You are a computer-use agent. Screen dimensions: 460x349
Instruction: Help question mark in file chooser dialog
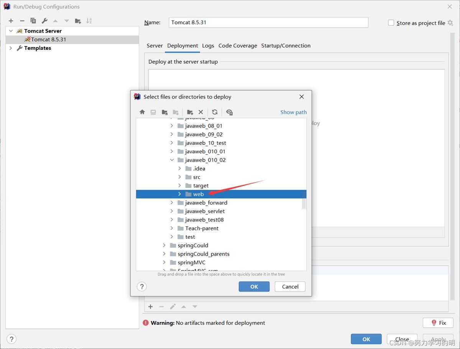coord(142,286)
